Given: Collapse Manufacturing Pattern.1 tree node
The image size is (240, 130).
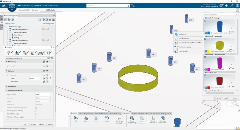Looking at the screenshot, I should pos(7,29).
